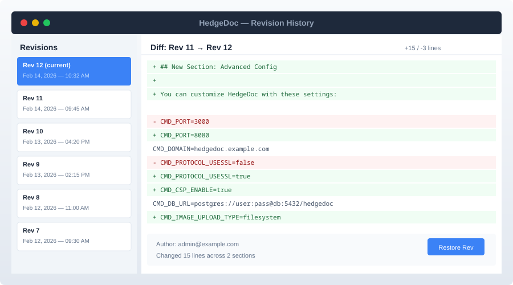Image resolution: width=513 pixels, height=285 pixels.
Task: Select Rev 8 revision entry
Action: (x=74, y=203)
